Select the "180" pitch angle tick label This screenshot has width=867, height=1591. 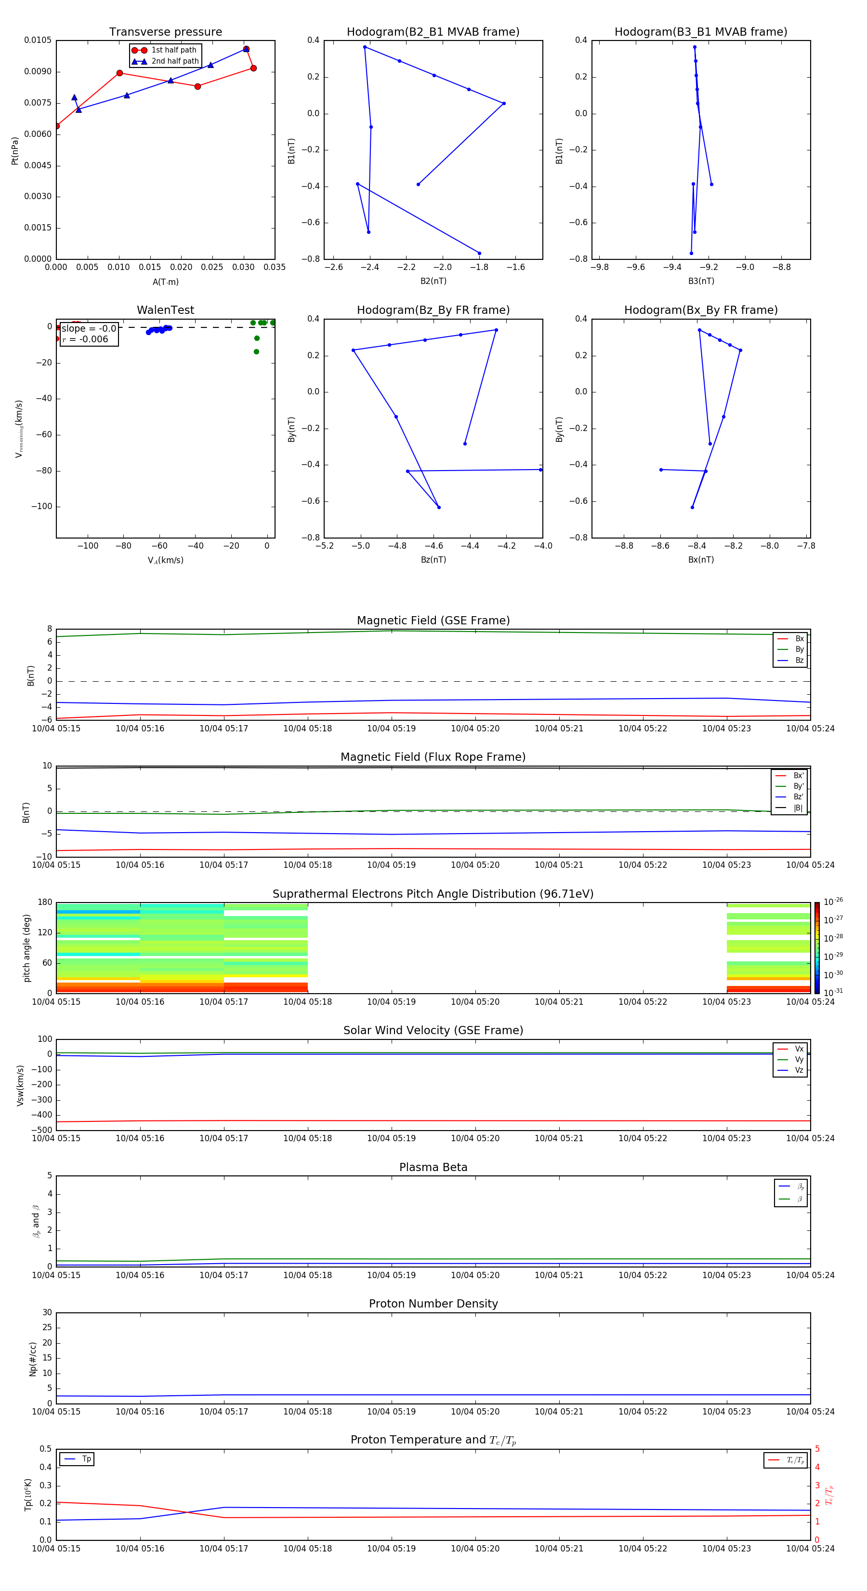coord(45,903)
